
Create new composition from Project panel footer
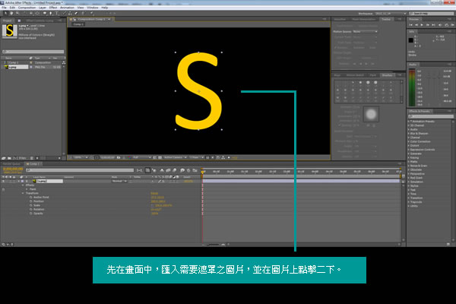(x=15, y=158)
